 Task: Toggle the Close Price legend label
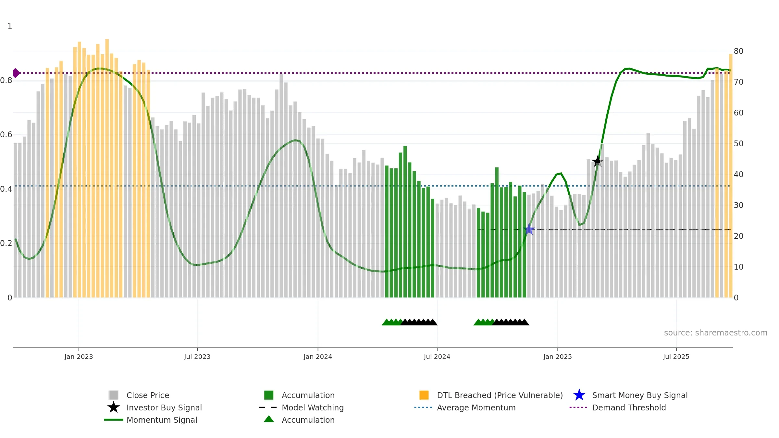coord(148,395)
